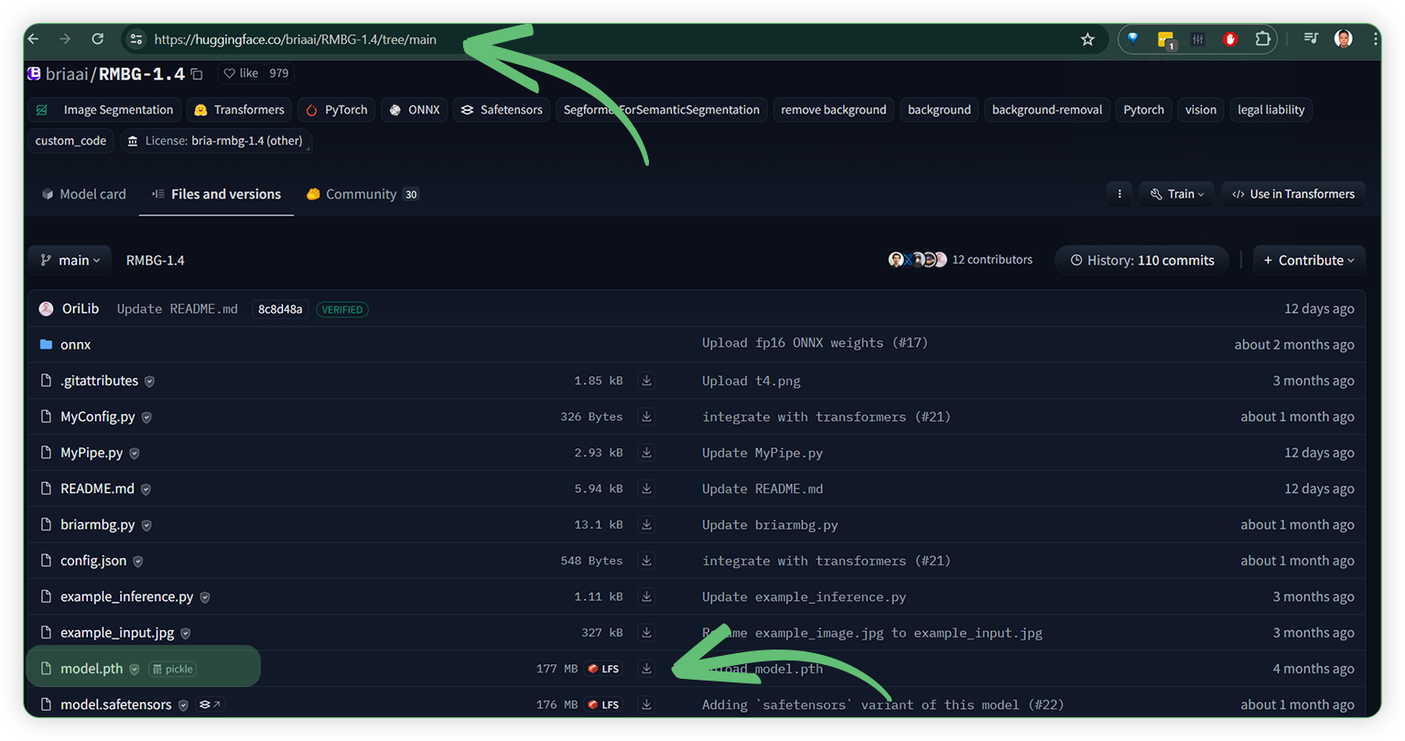Screen dimensions: 1405x741
Task: Open the browser extensions puzzle icon
Action: click(1262, 39)
